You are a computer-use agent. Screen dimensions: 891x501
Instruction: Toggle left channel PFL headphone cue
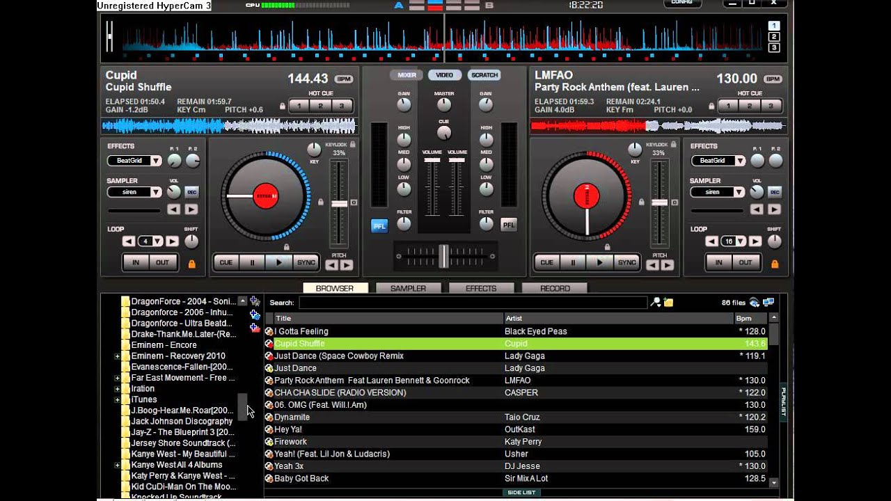pos(379,225)
